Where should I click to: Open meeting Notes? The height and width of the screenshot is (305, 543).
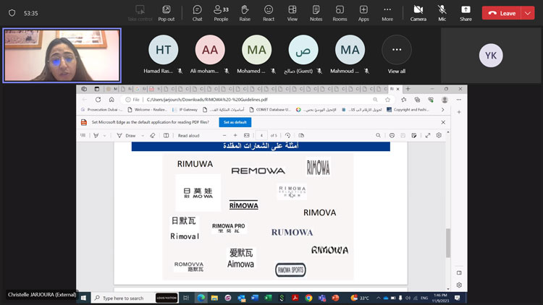pyautogui.click(x=316, y=12)
